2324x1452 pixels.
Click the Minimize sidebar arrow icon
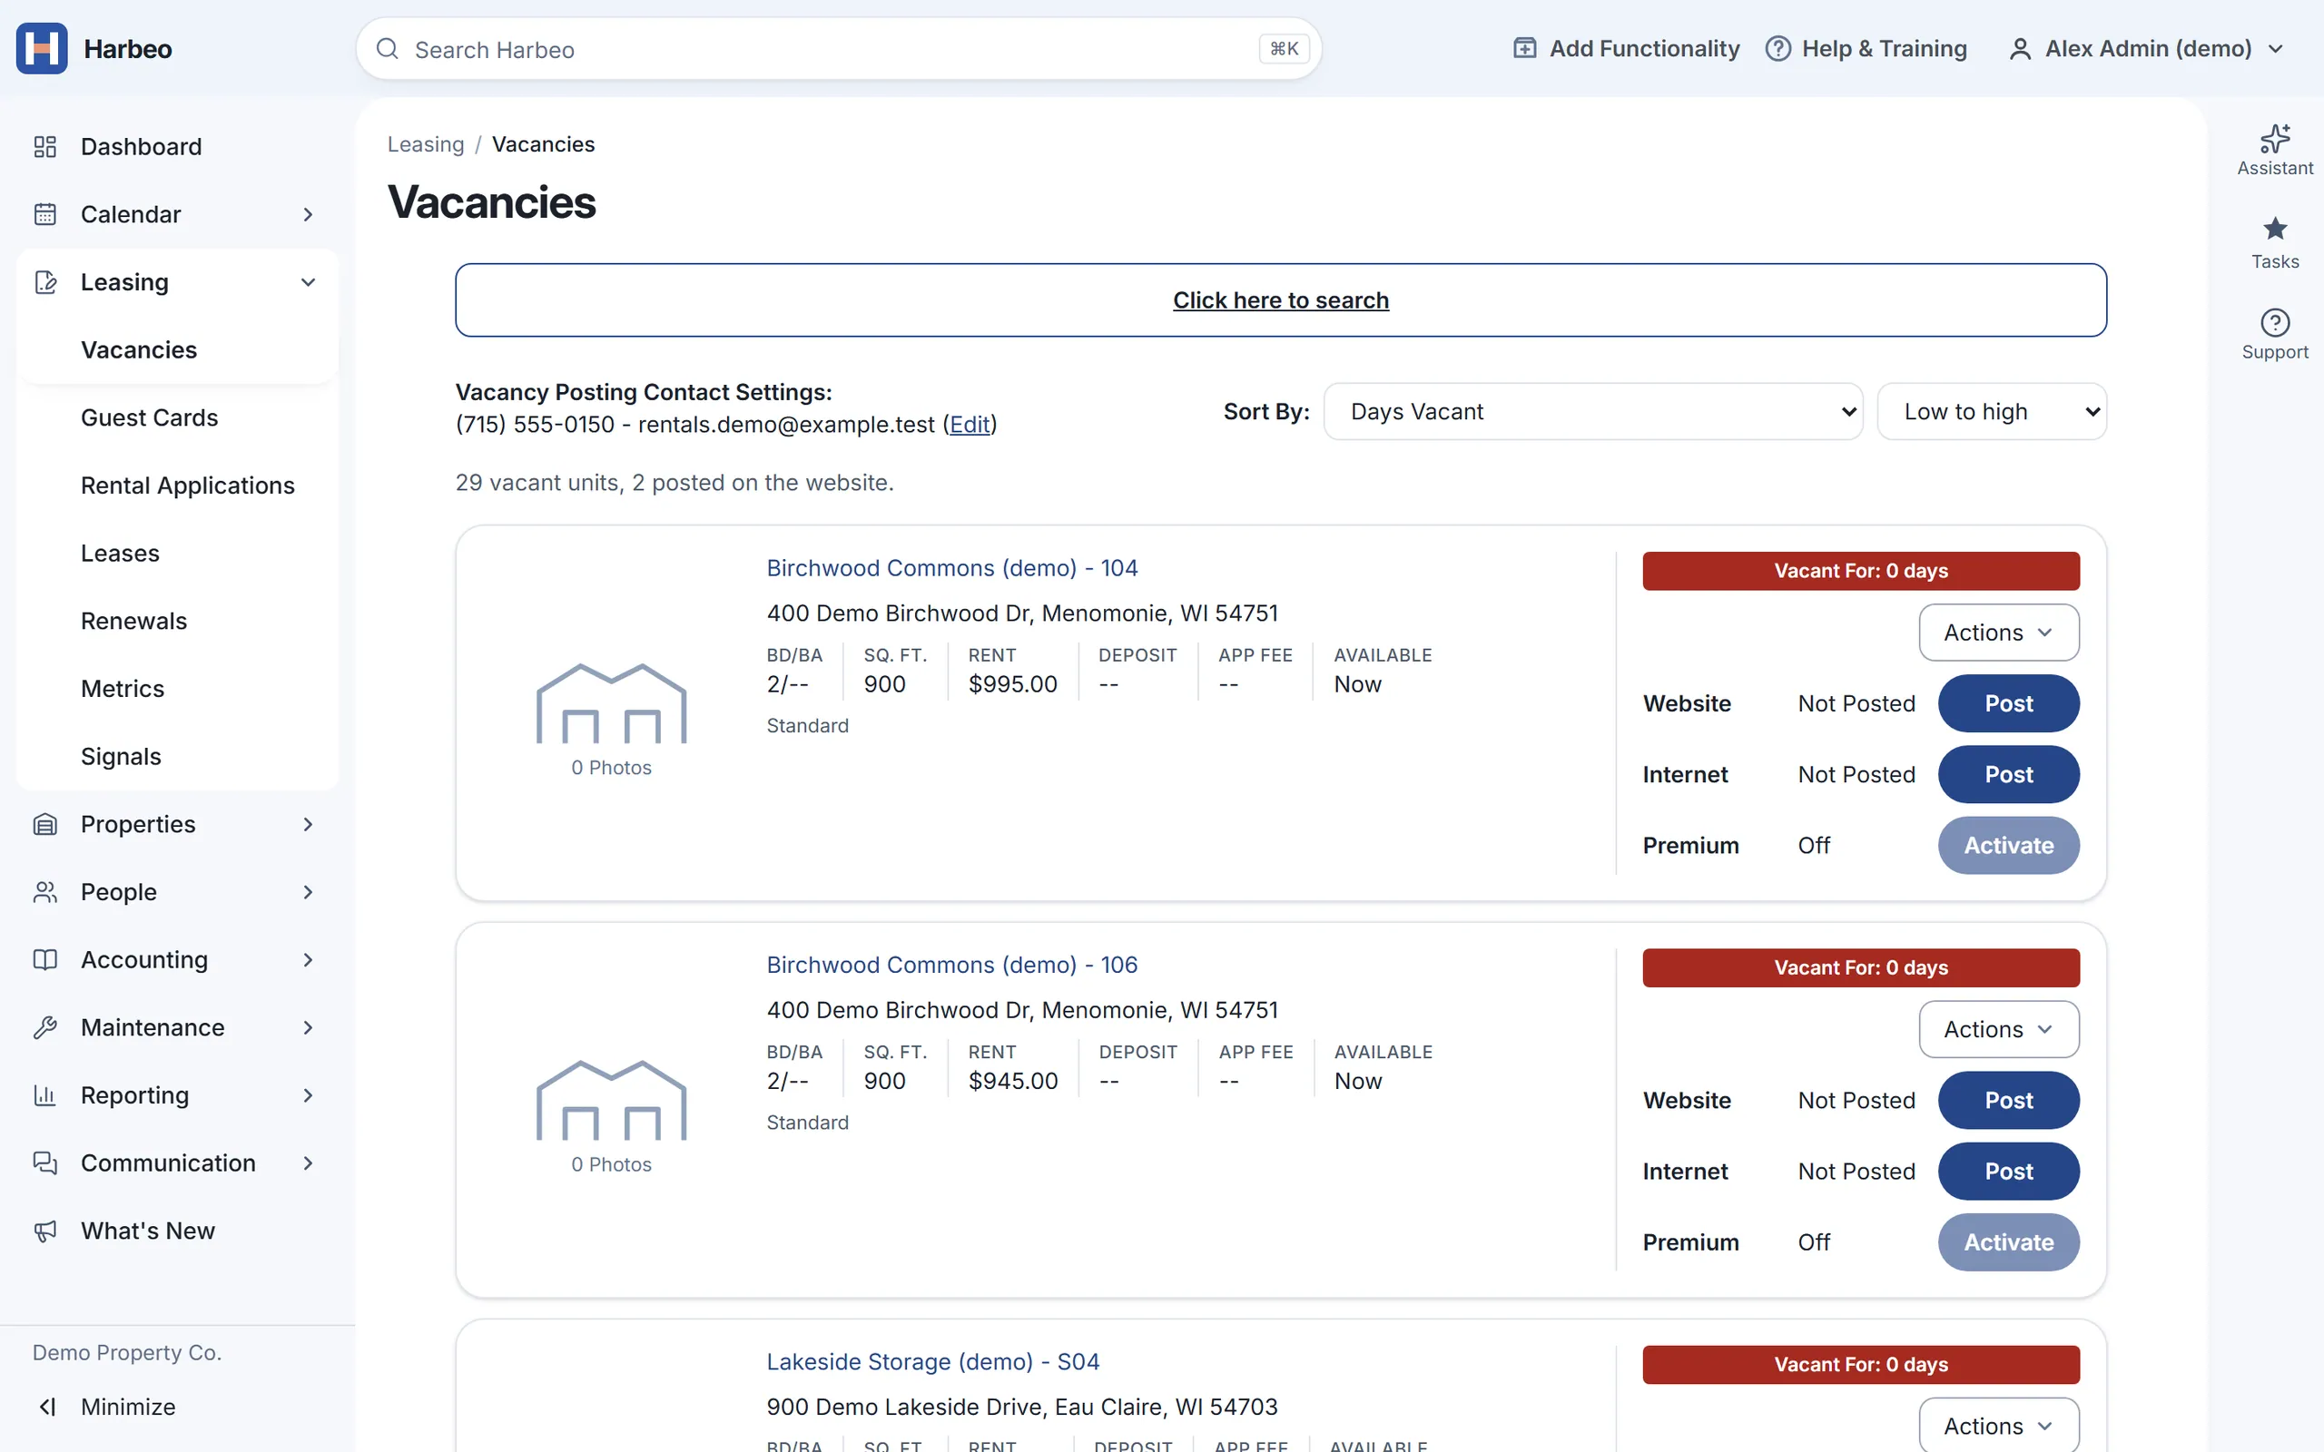[47, 1407]
